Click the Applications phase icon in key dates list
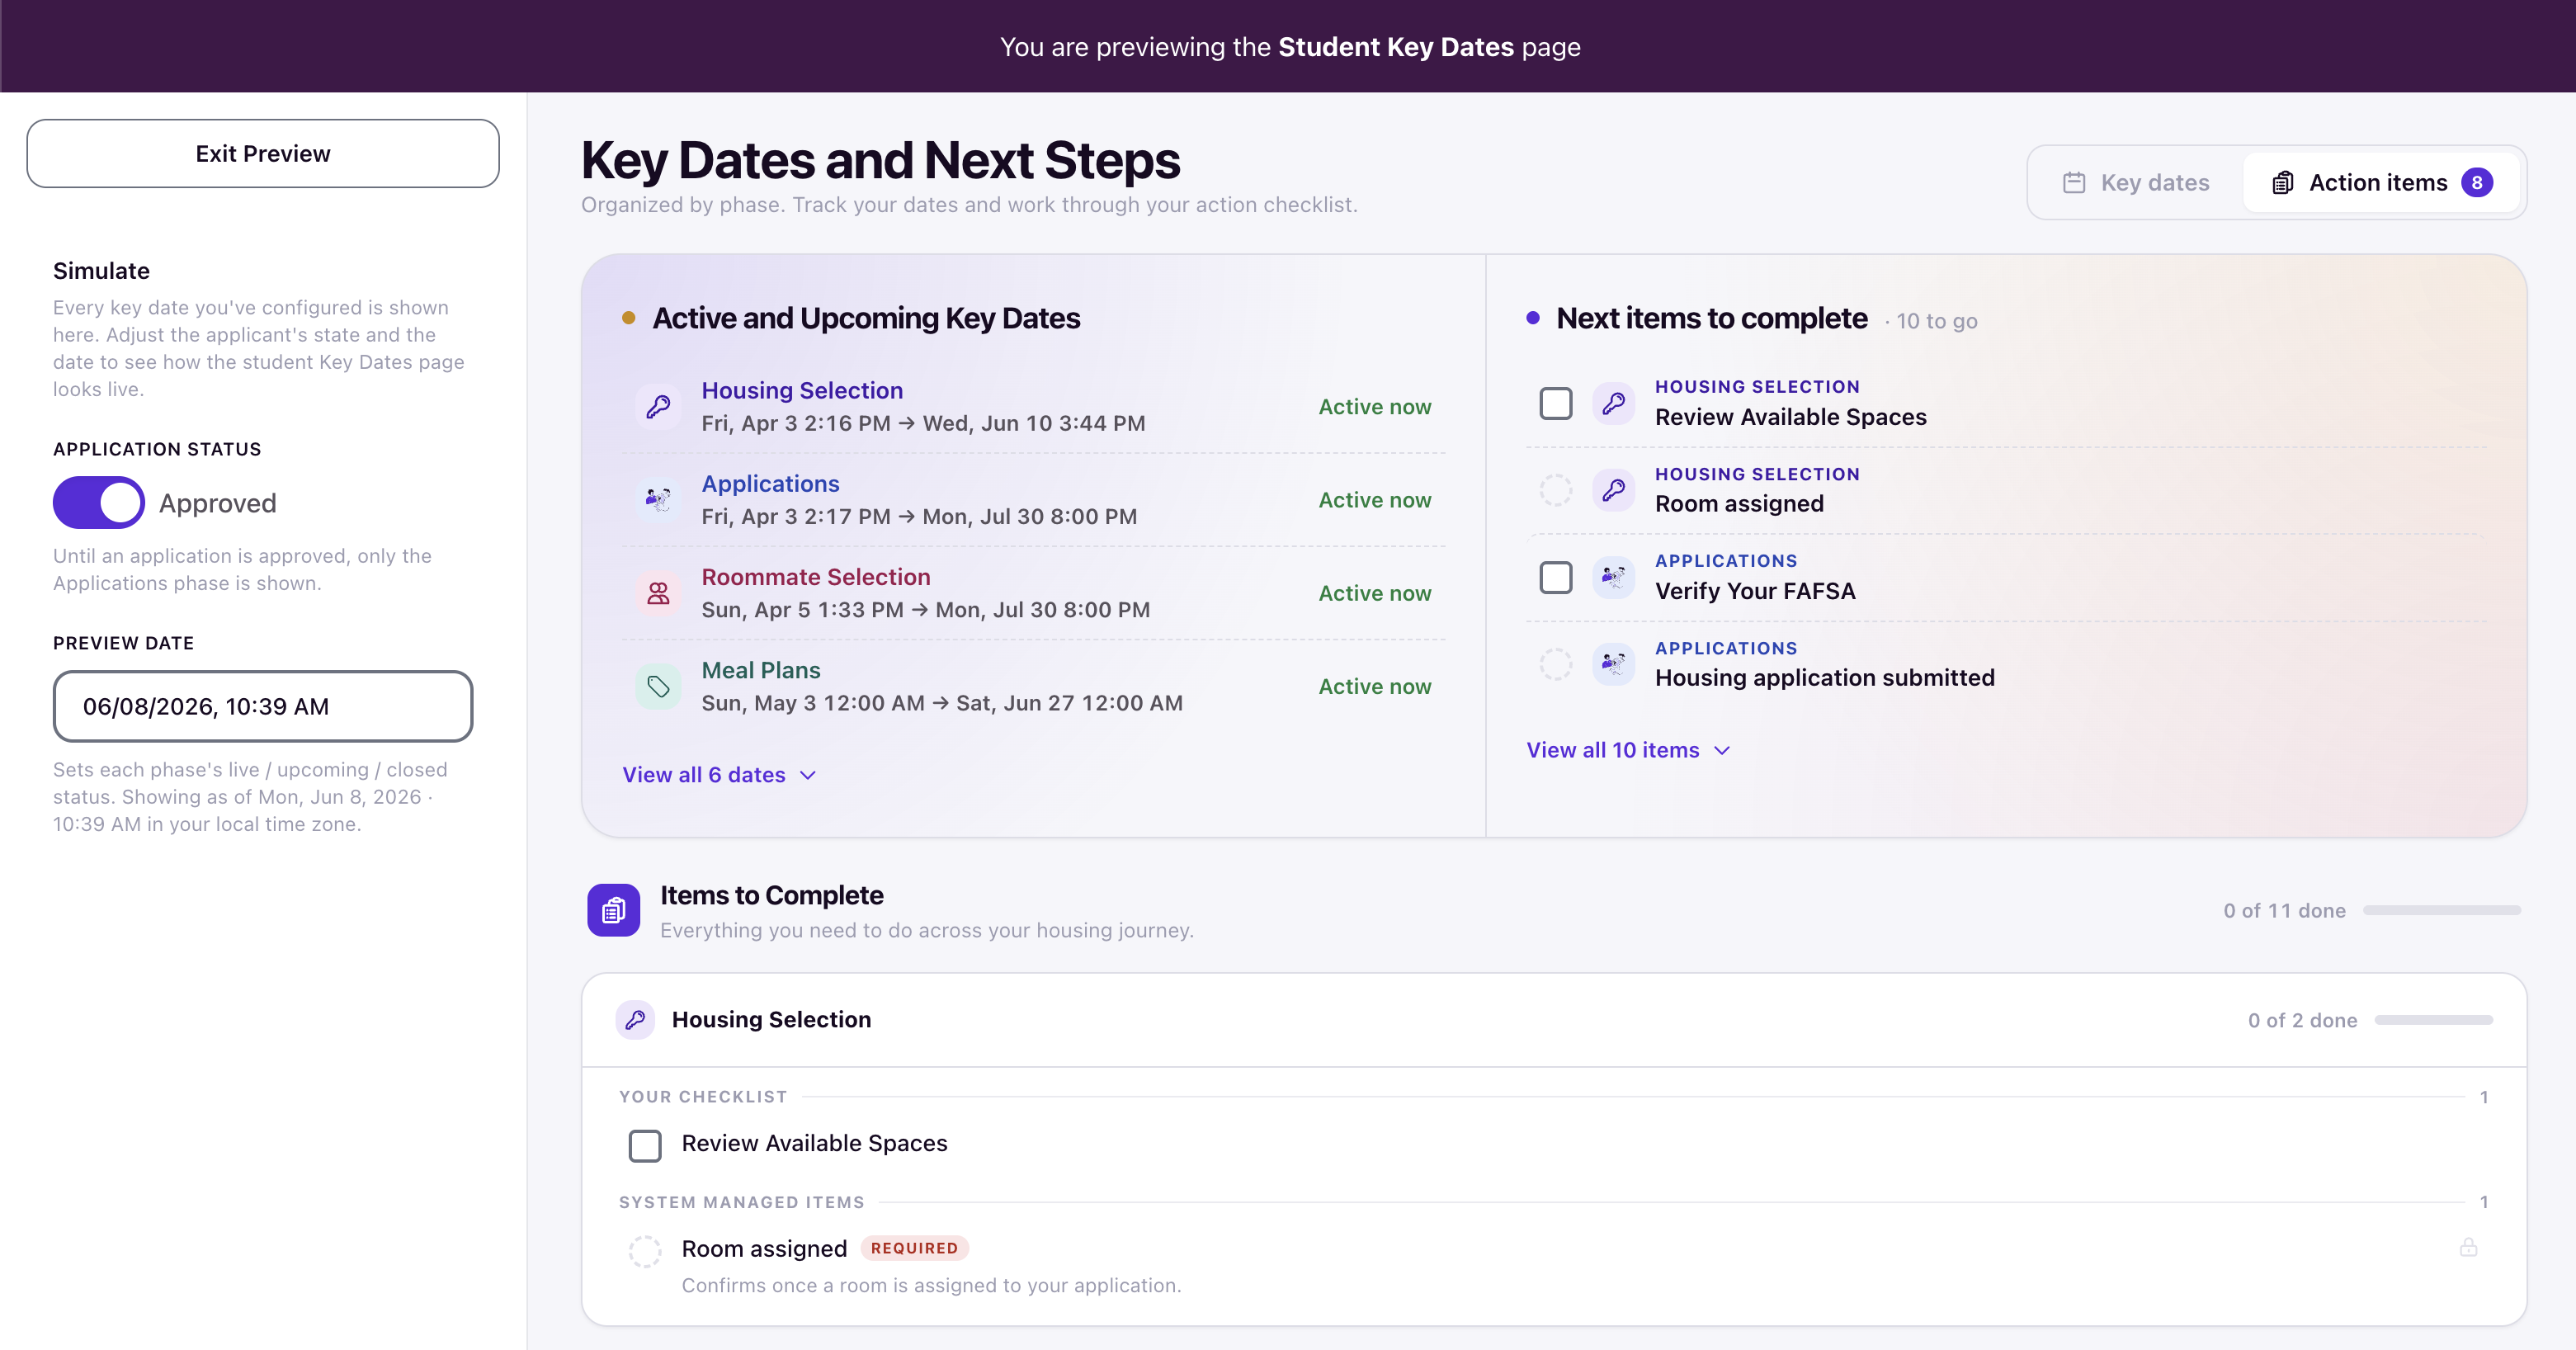 click(x=658, y=499)
